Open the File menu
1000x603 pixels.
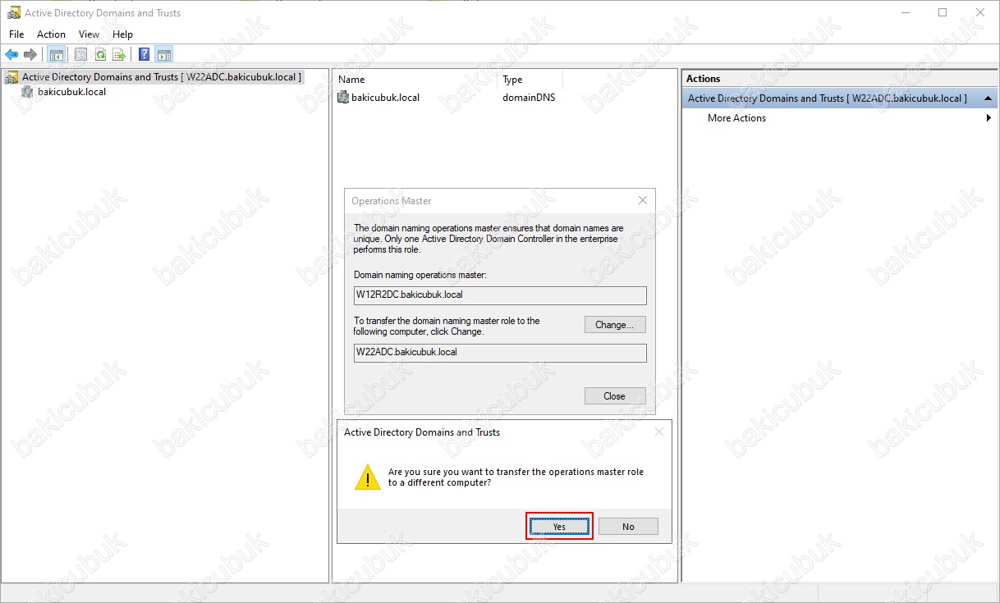(x=16, y=34)
